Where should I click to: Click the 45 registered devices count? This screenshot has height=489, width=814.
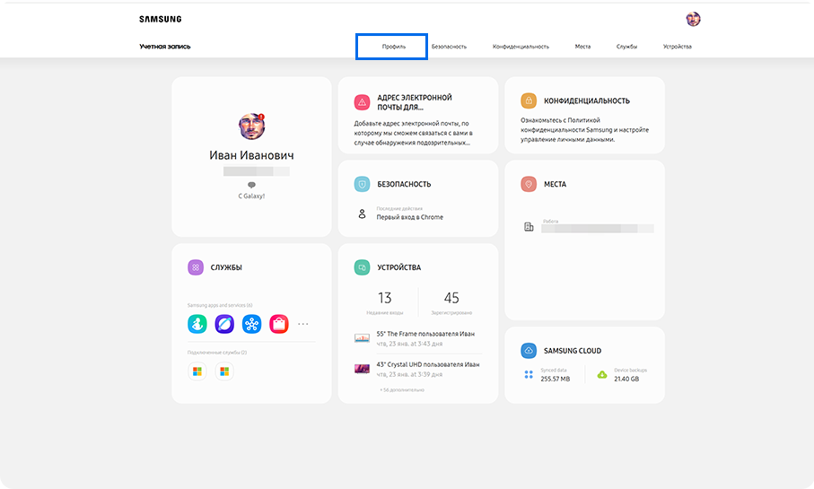(451, 298)
